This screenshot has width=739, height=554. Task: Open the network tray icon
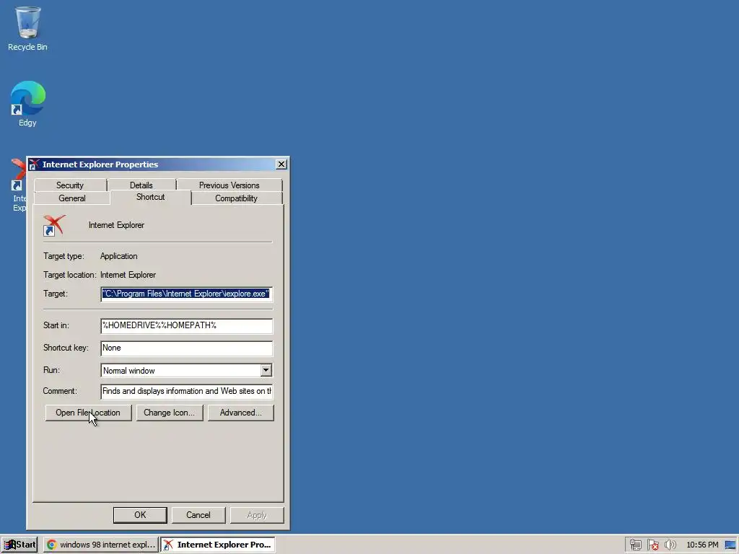coord(635,545)
